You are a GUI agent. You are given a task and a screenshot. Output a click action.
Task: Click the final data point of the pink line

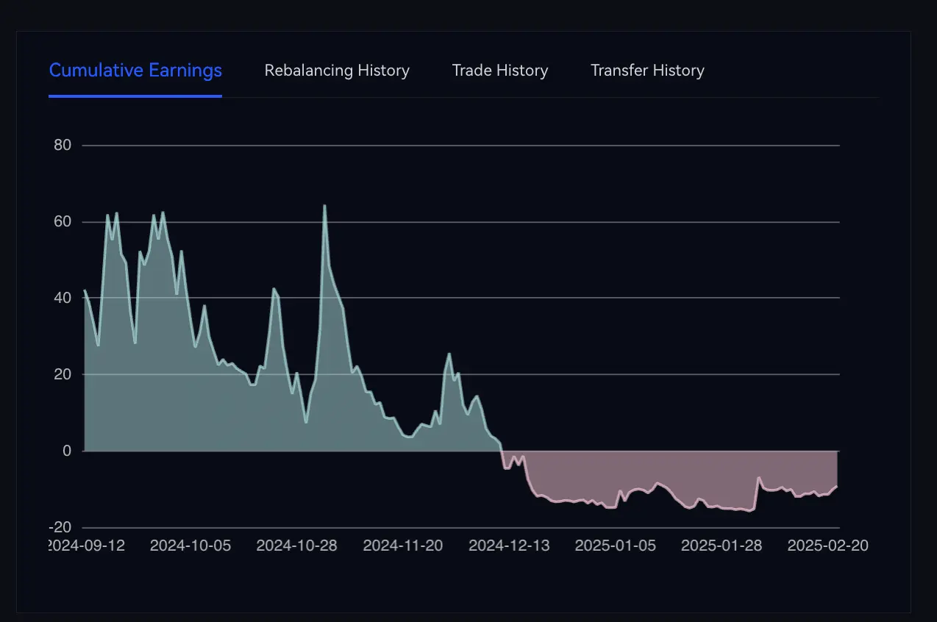click(837, 486)
